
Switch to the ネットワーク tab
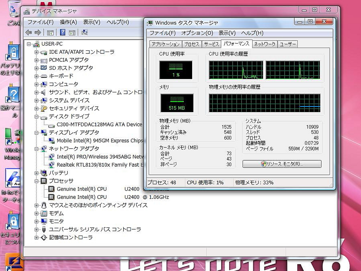264,44
